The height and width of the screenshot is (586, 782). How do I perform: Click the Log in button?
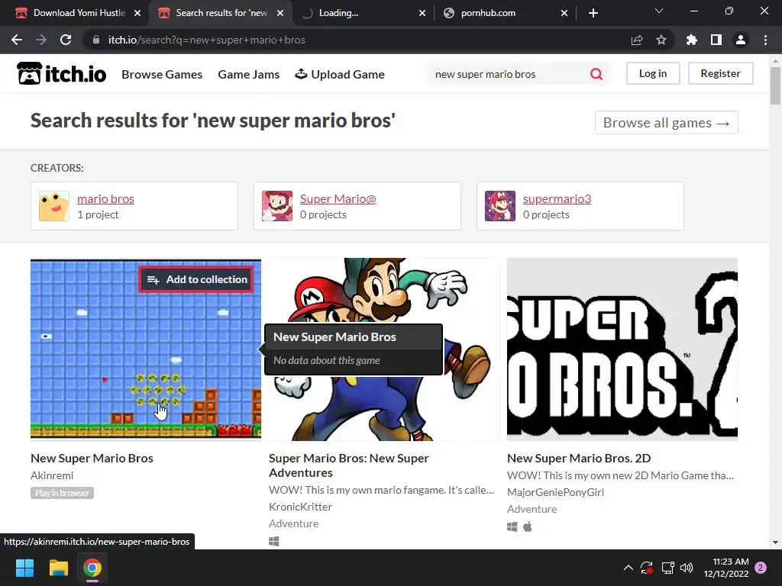tap(653, 73)
